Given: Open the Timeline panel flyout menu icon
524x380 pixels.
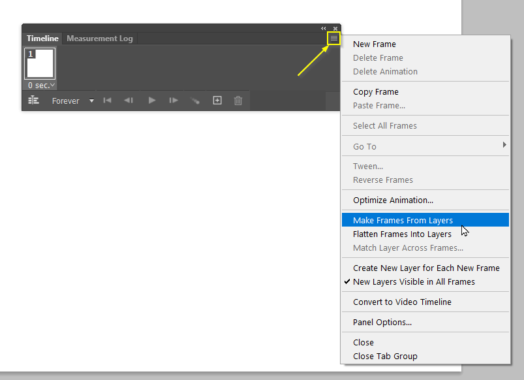Looking at the screenshot, I should pyautogui.click(x=334, y=38).
